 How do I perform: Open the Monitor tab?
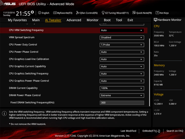[x=92, y=20]
